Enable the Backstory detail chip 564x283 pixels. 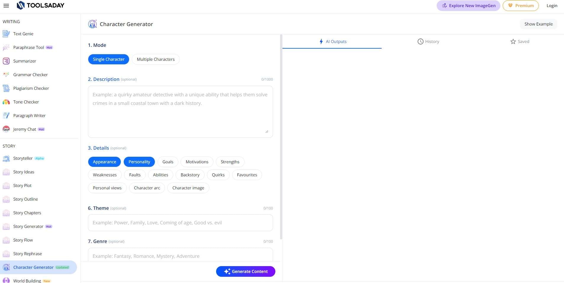[x=190, y=175]
